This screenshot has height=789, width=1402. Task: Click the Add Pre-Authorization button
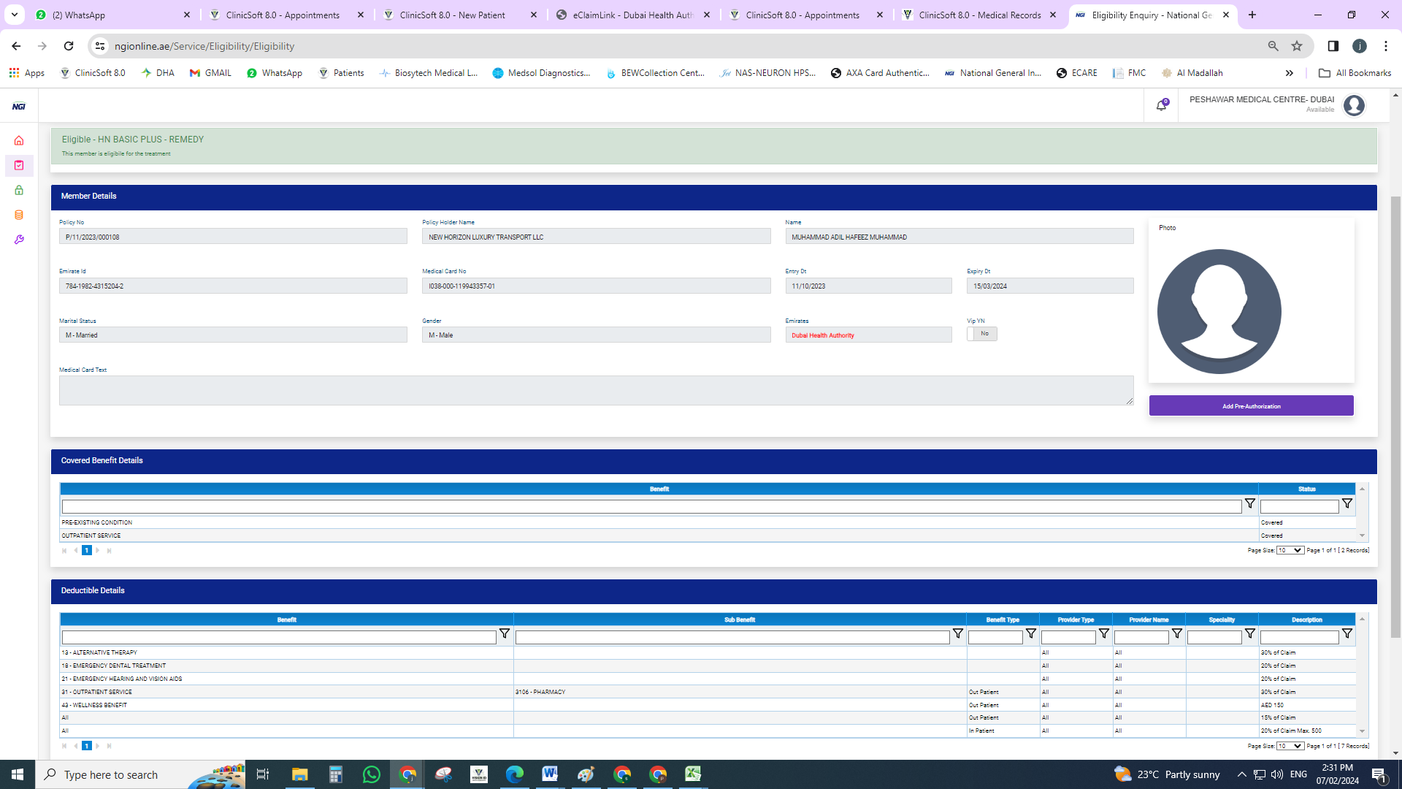[1251, 406]
